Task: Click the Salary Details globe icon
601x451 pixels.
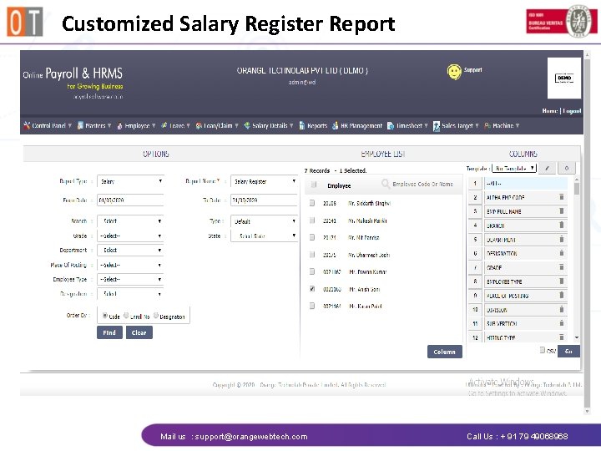Action: point(247,125)
